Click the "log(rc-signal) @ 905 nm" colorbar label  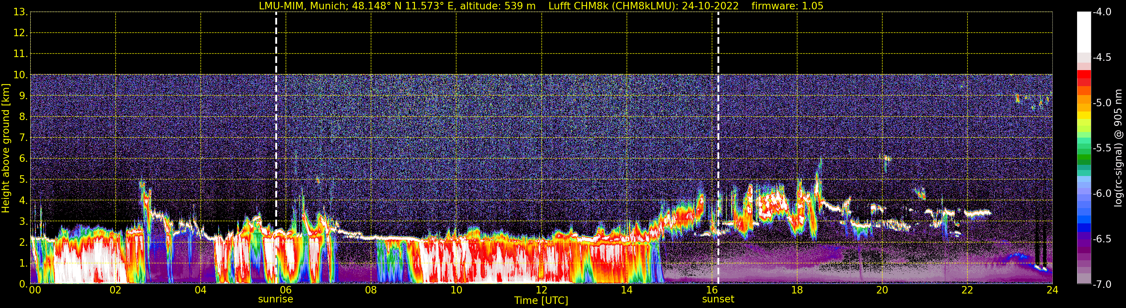[x=1118, y=148]
